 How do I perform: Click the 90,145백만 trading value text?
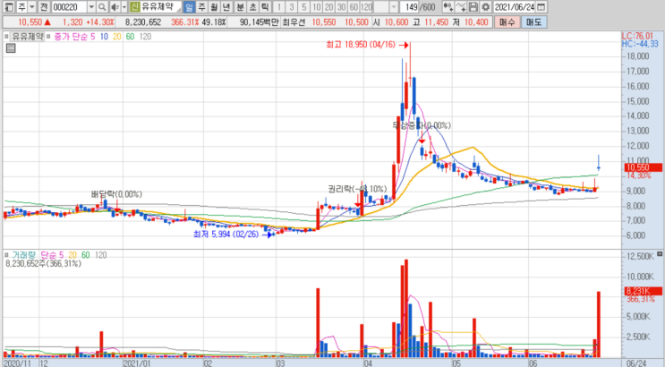click(x=260, y=22)
